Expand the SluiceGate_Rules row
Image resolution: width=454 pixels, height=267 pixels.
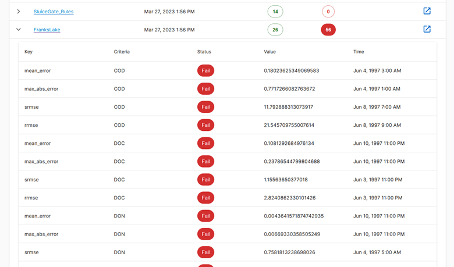19,12
